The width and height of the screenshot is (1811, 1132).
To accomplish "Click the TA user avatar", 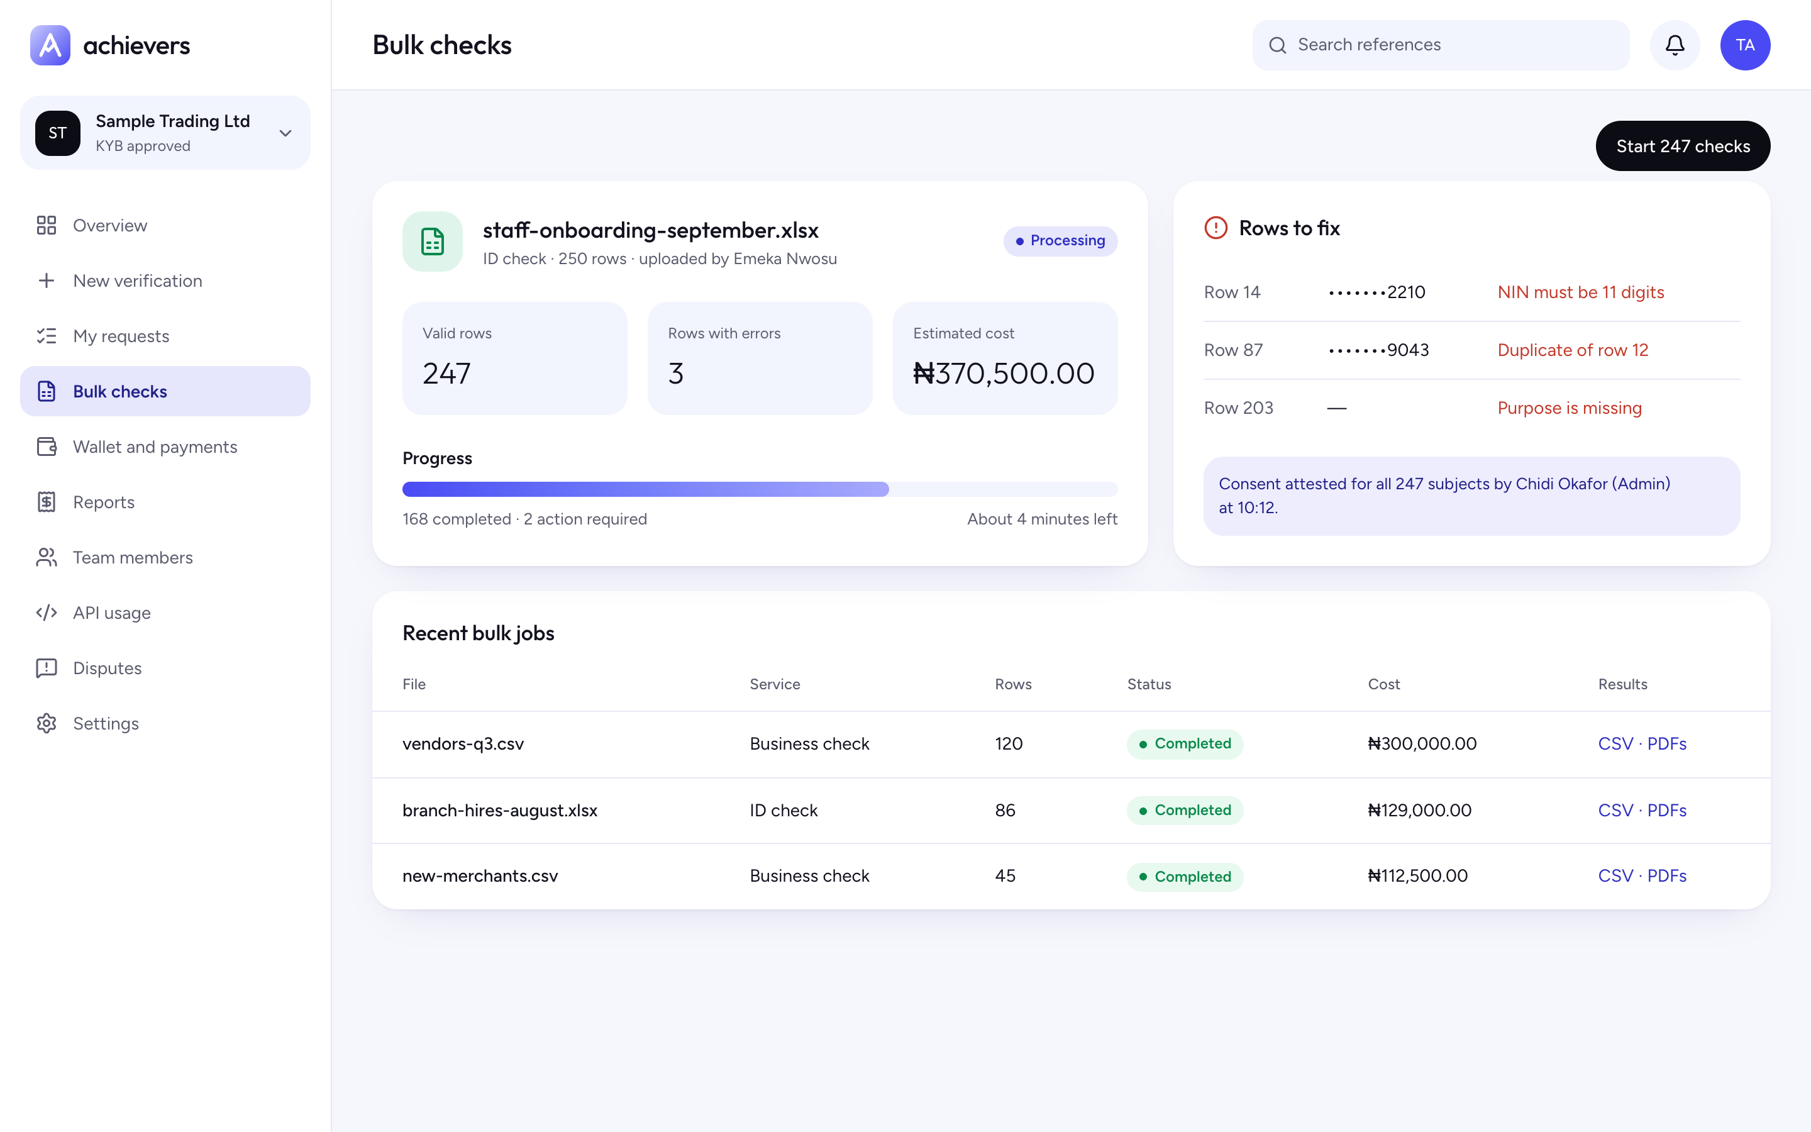I will (1745, 45).
